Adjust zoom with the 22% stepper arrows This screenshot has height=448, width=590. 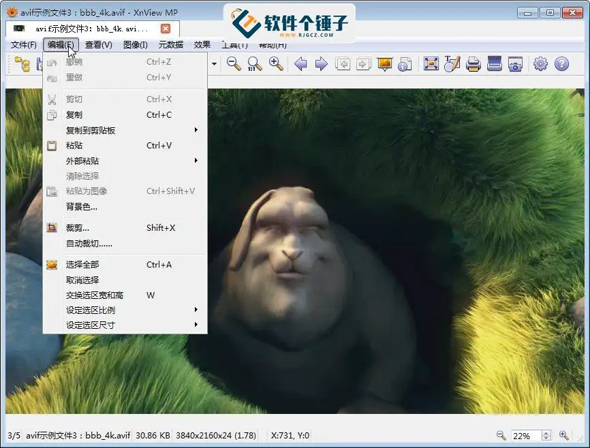coord(547,435)
